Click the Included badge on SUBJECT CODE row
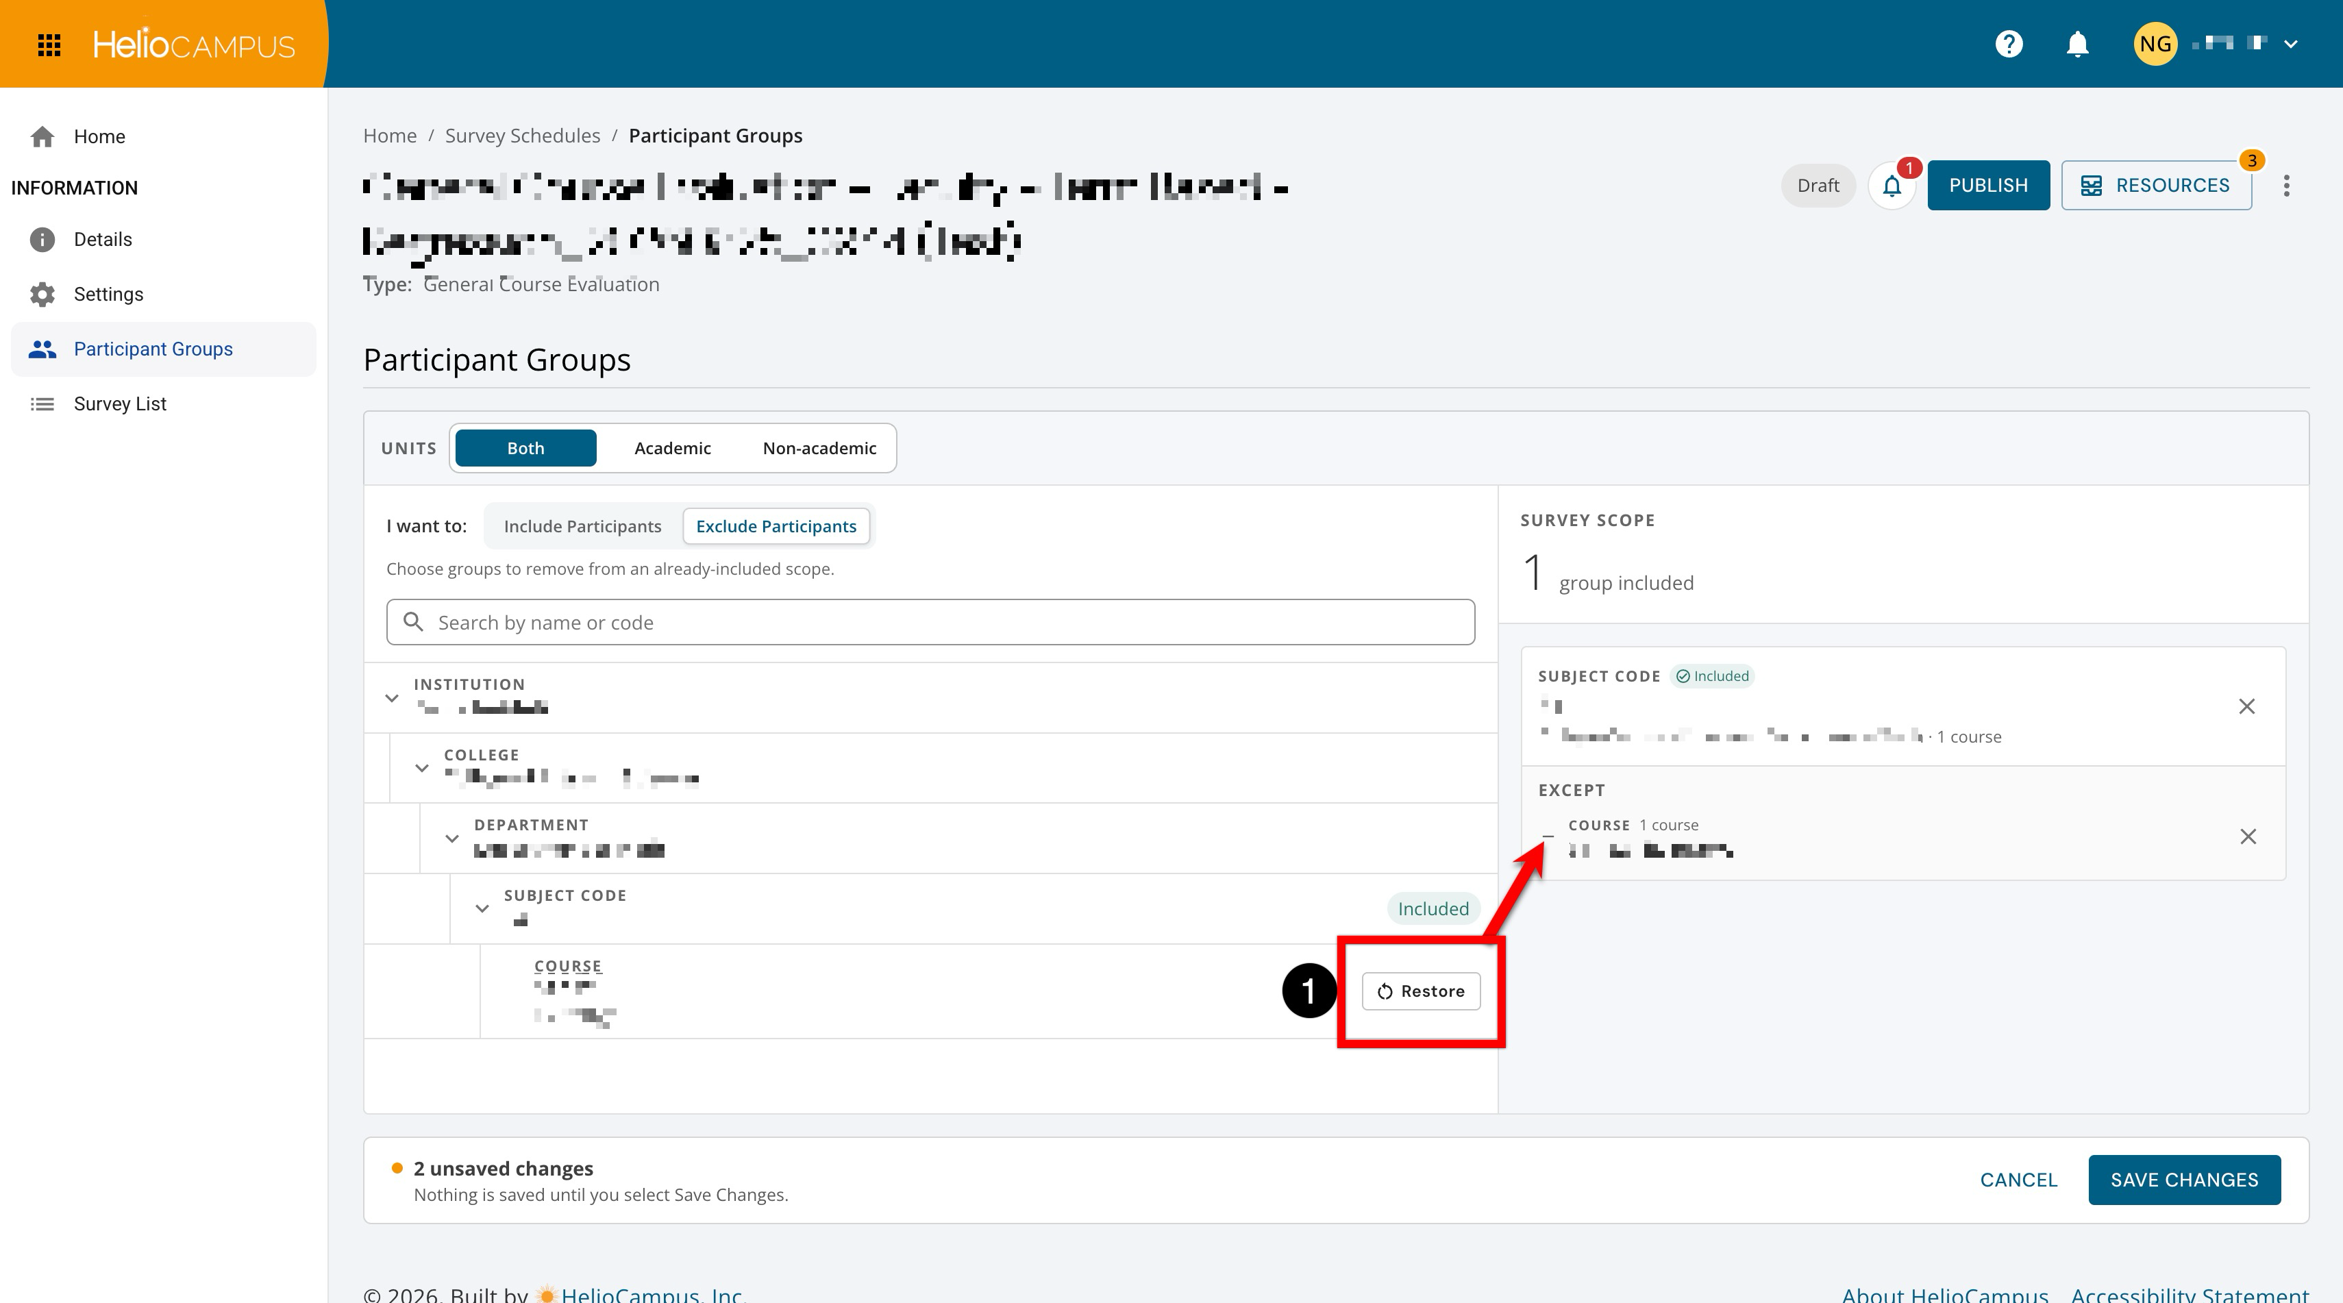Image resolution: width=2343 pixels, height=1303 pixels. (1433, 908)
